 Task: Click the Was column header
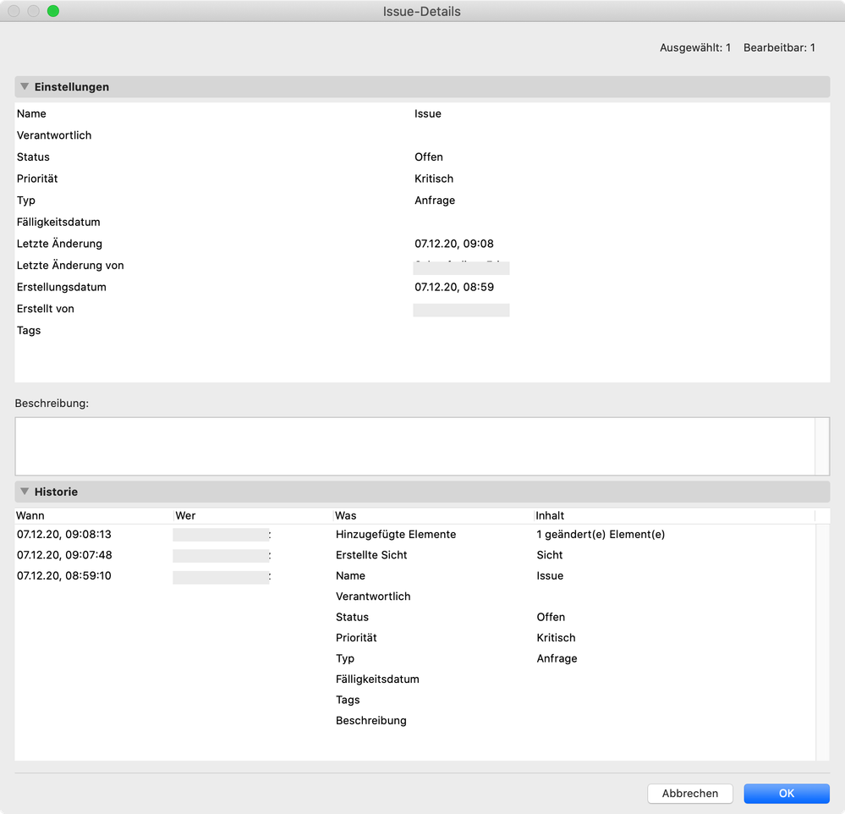[x=434, y=515]
